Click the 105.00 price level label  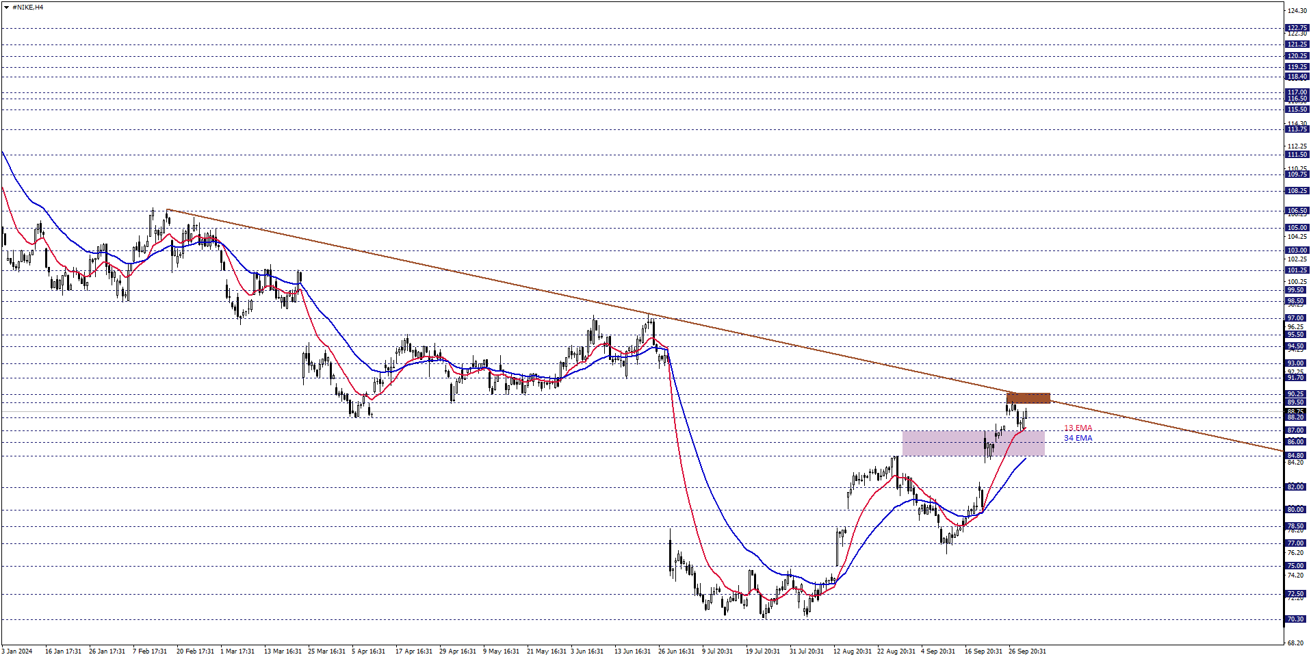1297,228
